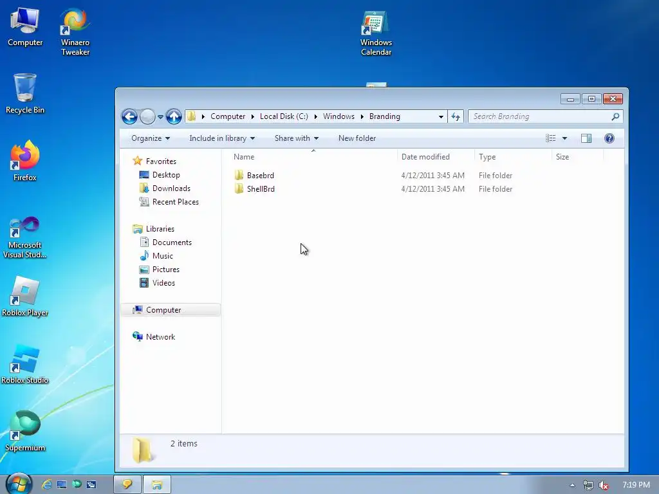Click the Branding breadcrumb segment
The height and width of the screenshot is (494, 659).
(x=385, y=116)
